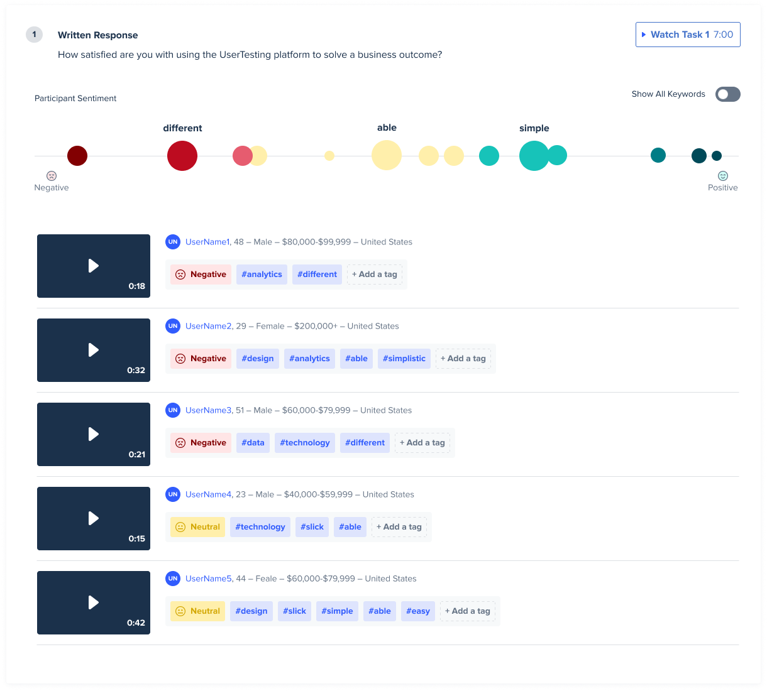Select the large teal 'simple' sentiment bubble

534,156
